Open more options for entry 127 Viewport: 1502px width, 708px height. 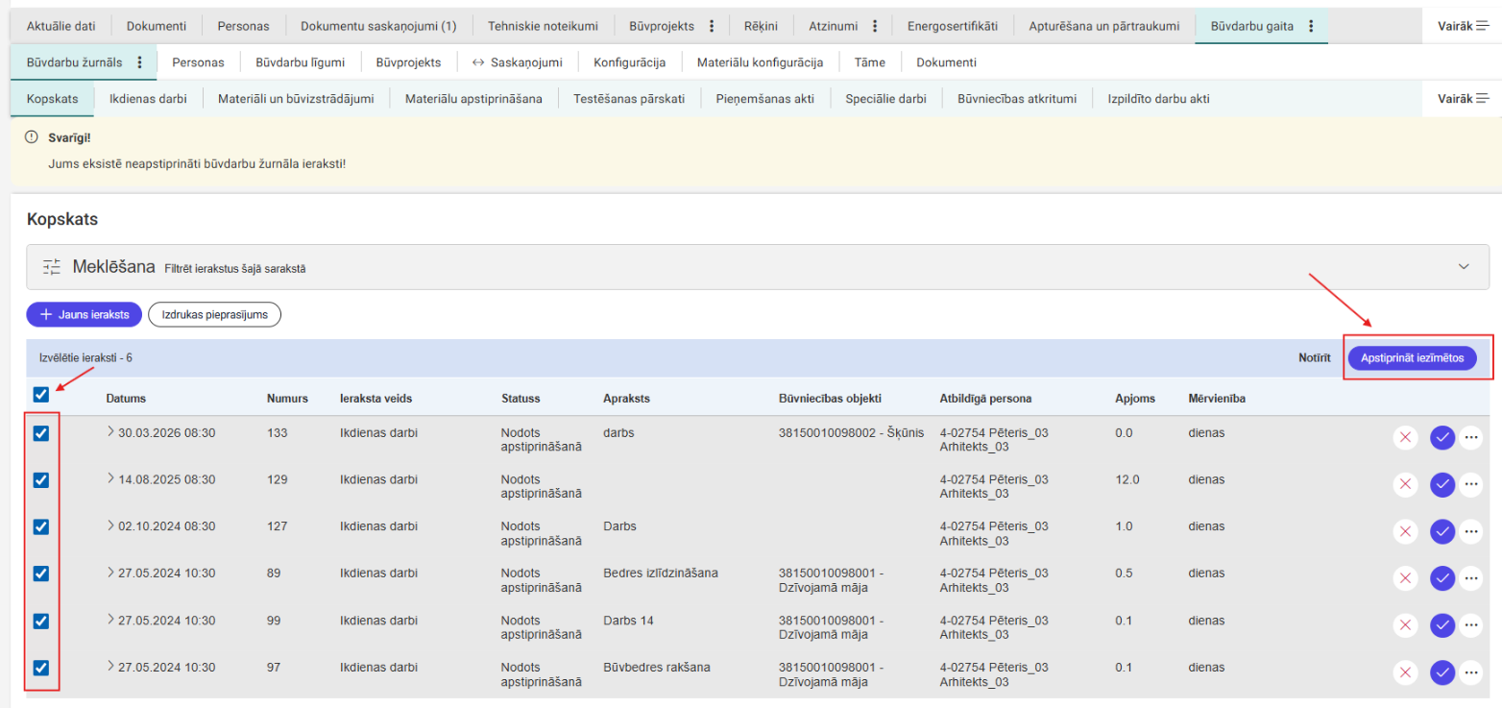pyautogui.click(x=1471, y=531)
